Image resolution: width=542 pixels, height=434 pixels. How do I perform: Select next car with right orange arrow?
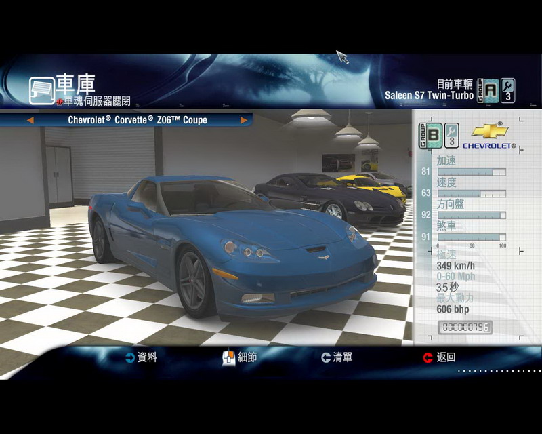coord(244,120)
